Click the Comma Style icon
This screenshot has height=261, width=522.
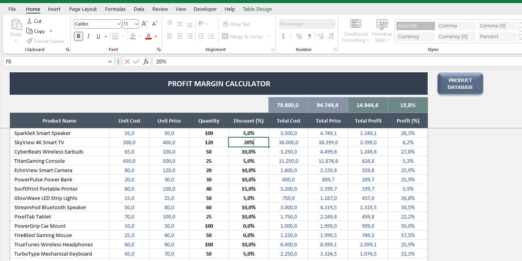(309, 36)
